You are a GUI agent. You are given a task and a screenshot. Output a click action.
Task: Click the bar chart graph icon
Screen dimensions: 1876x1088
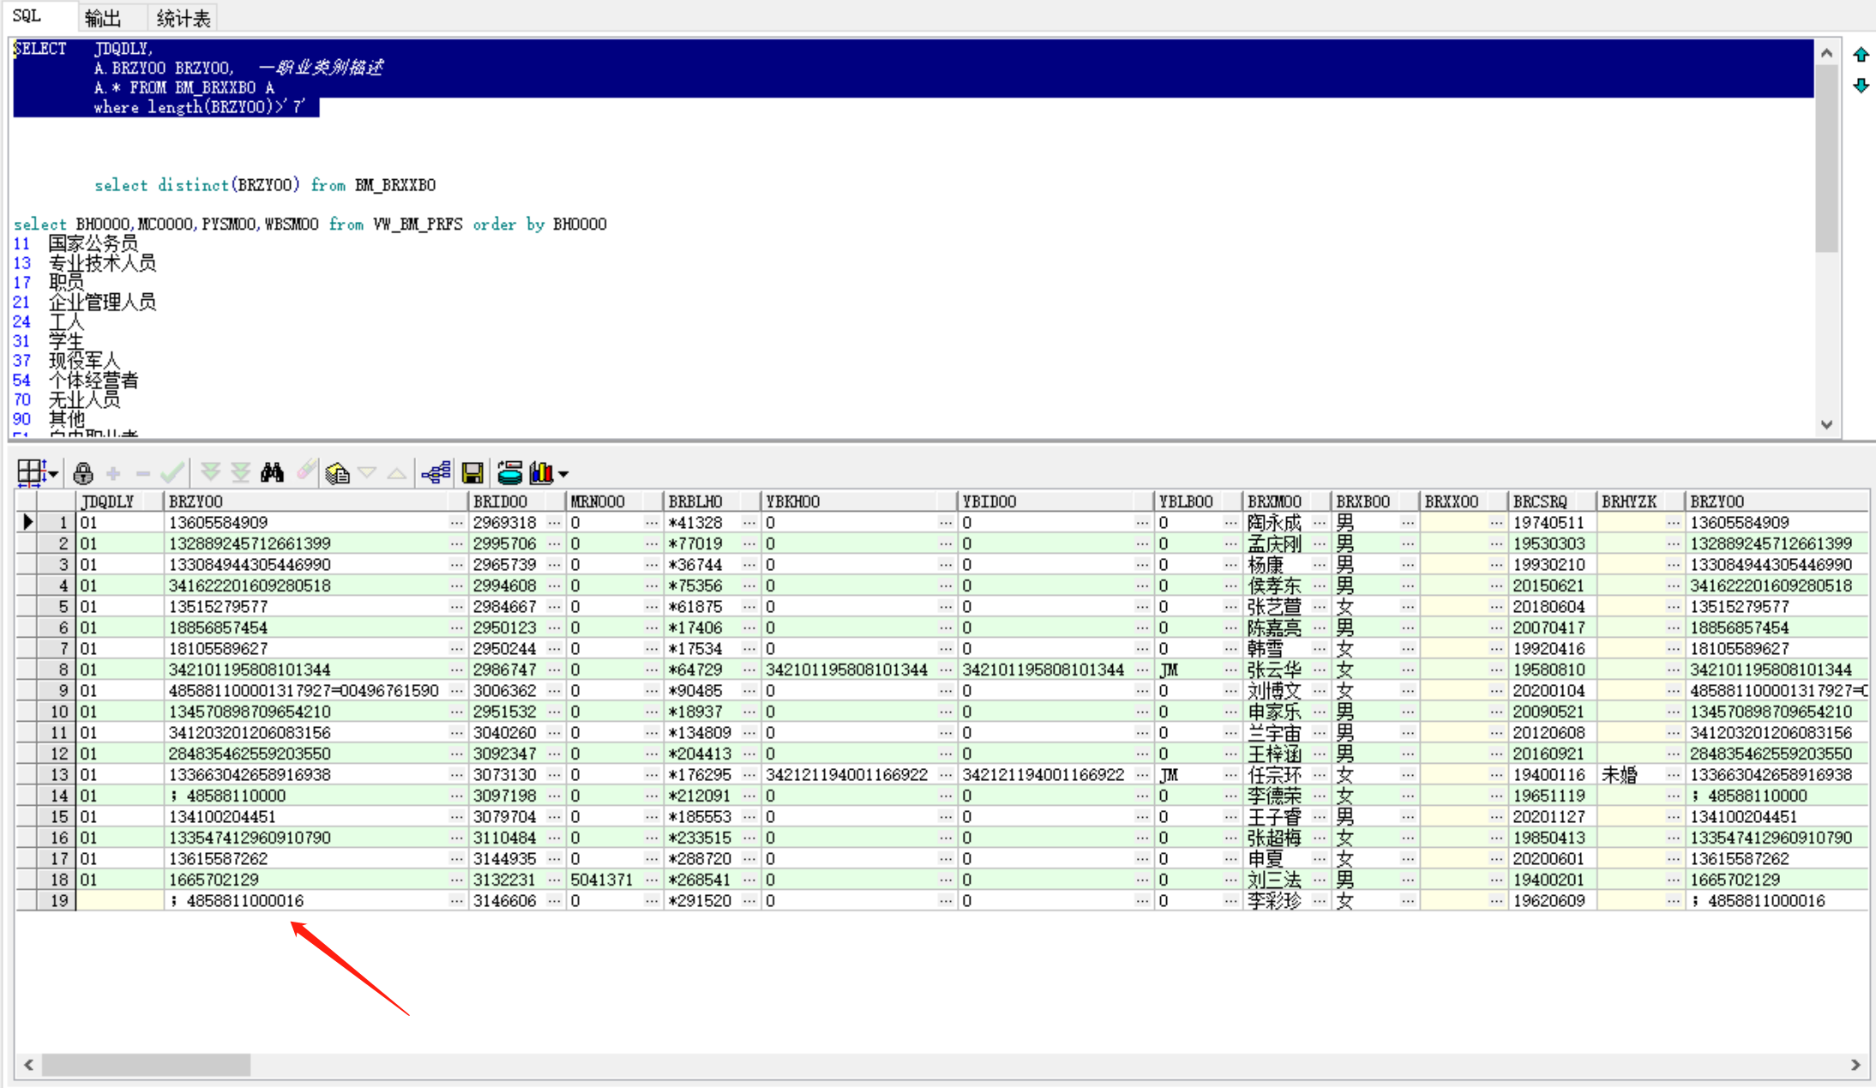541,473
